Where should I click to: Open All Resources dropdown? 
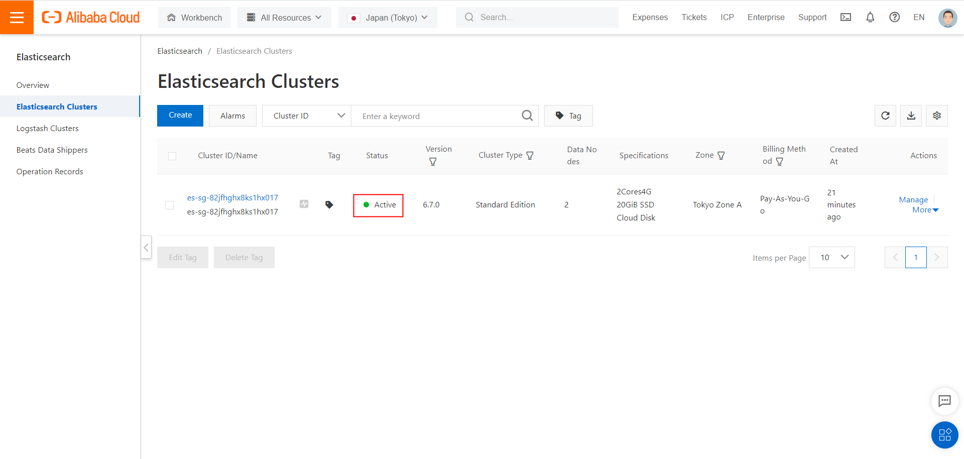[284, 18]
